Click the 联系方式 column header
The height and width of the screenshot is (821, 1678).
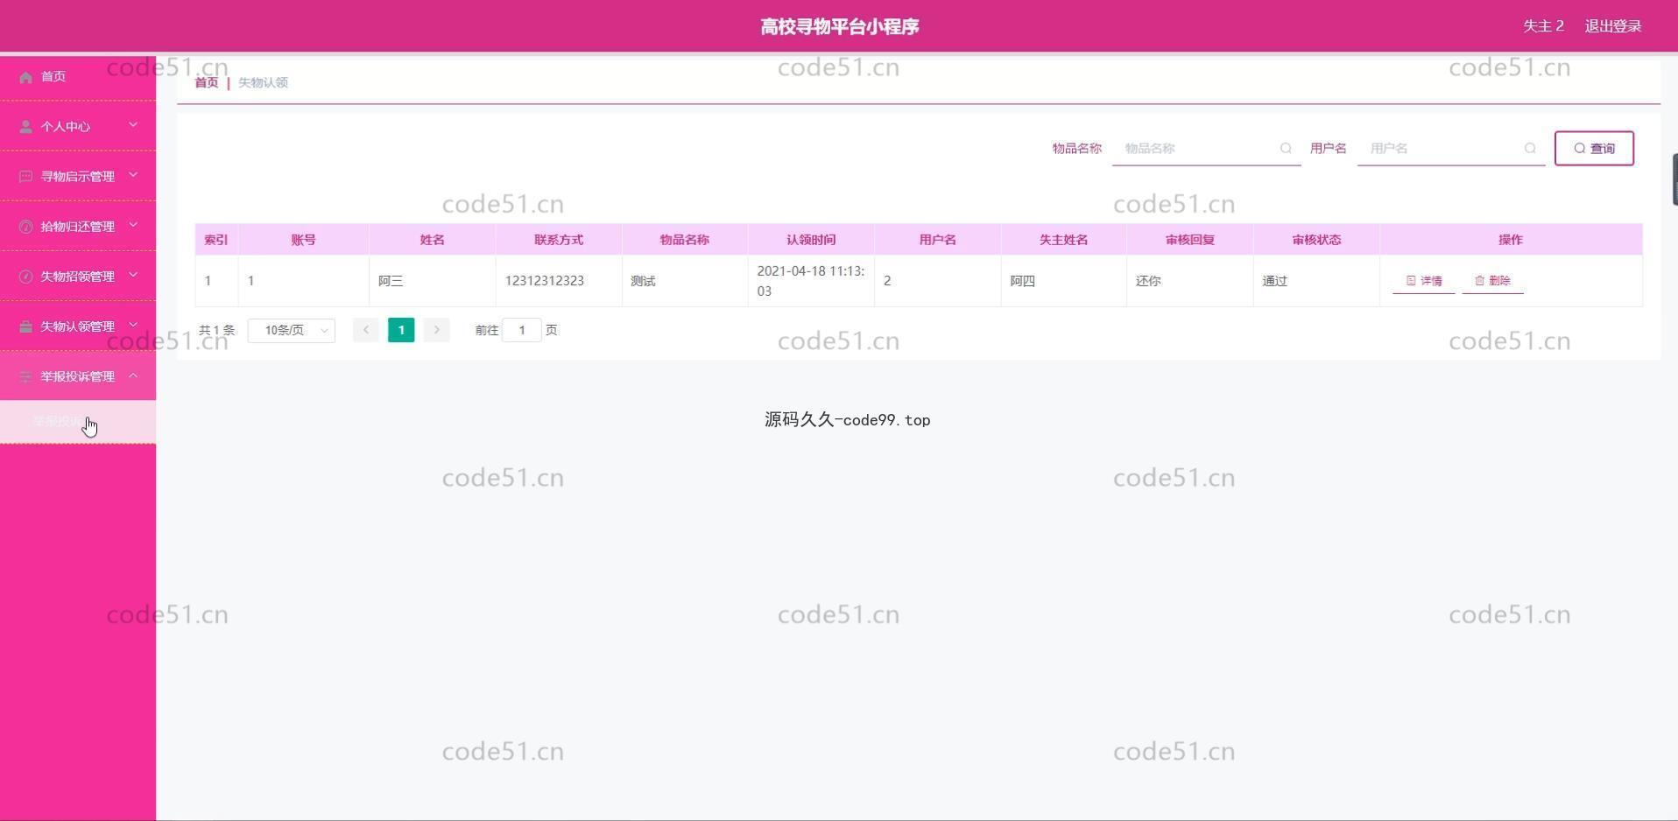(x=559, y=240)
